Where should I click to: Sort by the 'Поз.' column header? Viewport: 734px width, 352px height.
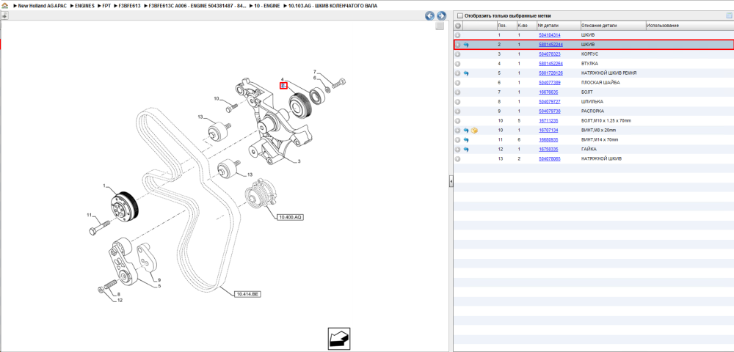coord(506,25)
